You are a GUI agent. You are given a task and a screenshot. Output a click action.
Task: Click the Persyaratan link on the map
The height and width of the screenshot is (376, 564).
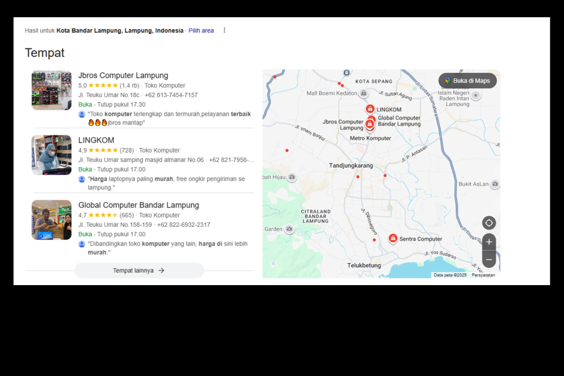click(x=483, y=275)
